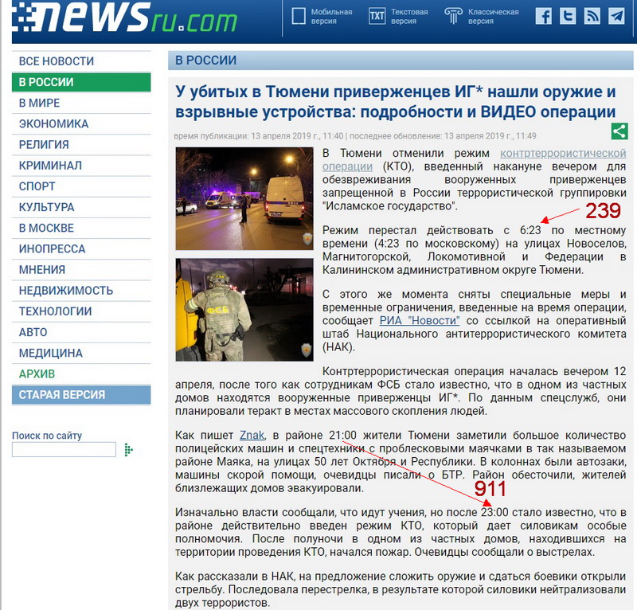Go to СПОРТ section

[x=81, y=186]
